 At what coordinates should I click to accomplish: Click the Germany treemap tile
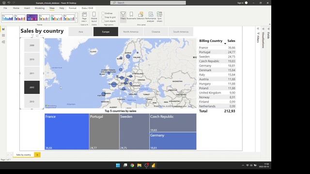tap(173, 141)
